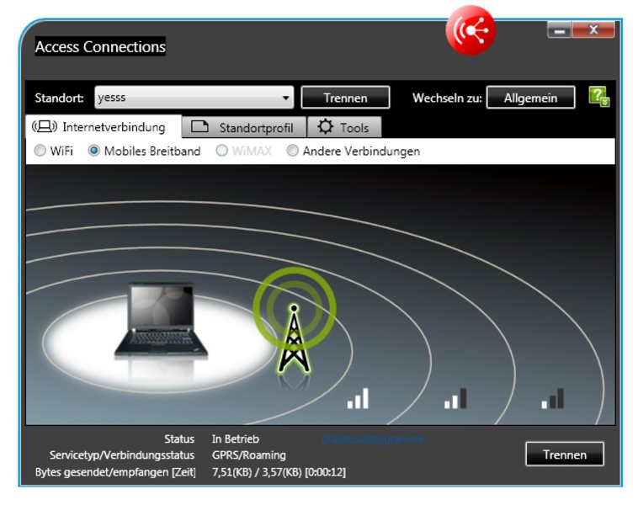This screenshot has height=505, width=638.
Task: Select the medium signal bars icon
Action: tap(455, 398)
